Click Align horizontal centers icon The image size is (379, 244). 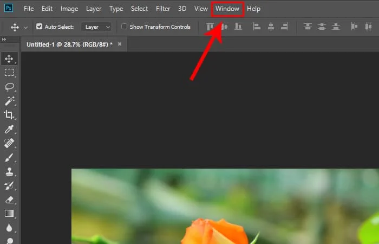click(x=271, y=27)
